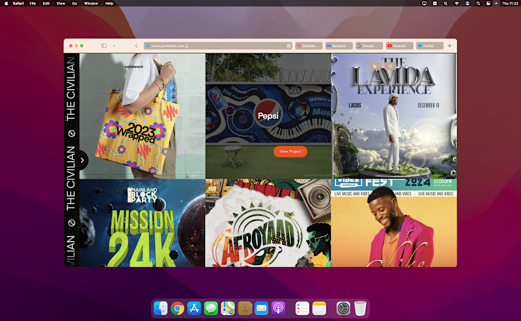Screen dimensions: 521x321
Task: Open the Window menu
Action: 91,3
